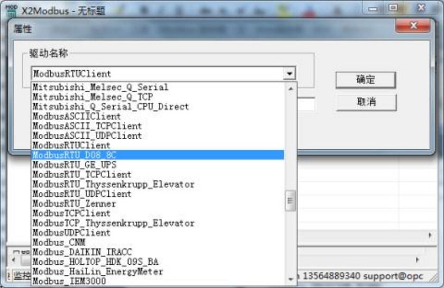Minimize the X2Modbus main window
This screenshot has height=288, width=444.
pos(373,9)
